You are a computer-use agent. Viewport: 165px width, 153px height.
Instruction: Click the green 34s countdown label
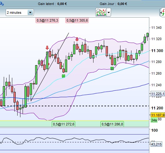coord(154,120)
